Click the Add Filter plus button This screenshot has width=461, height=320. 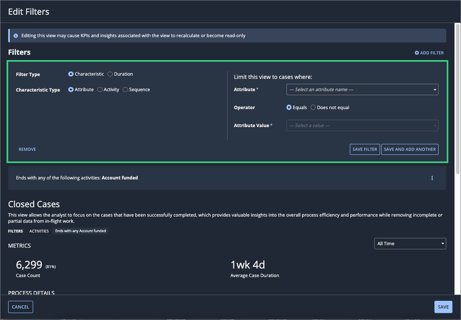click(429, 53)
